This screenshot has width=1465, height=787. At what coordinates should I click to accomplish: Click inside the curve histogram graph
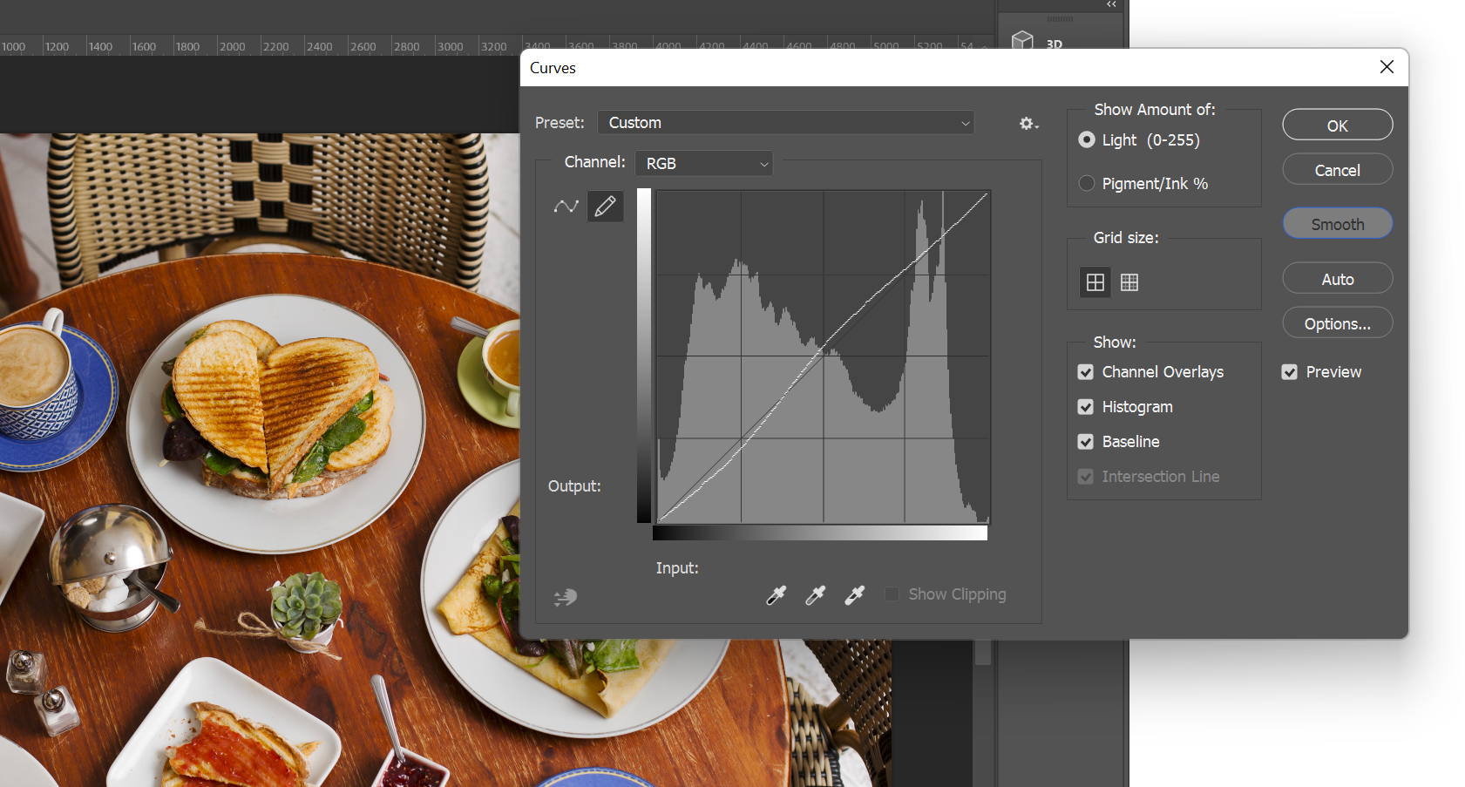pos(823,356)
